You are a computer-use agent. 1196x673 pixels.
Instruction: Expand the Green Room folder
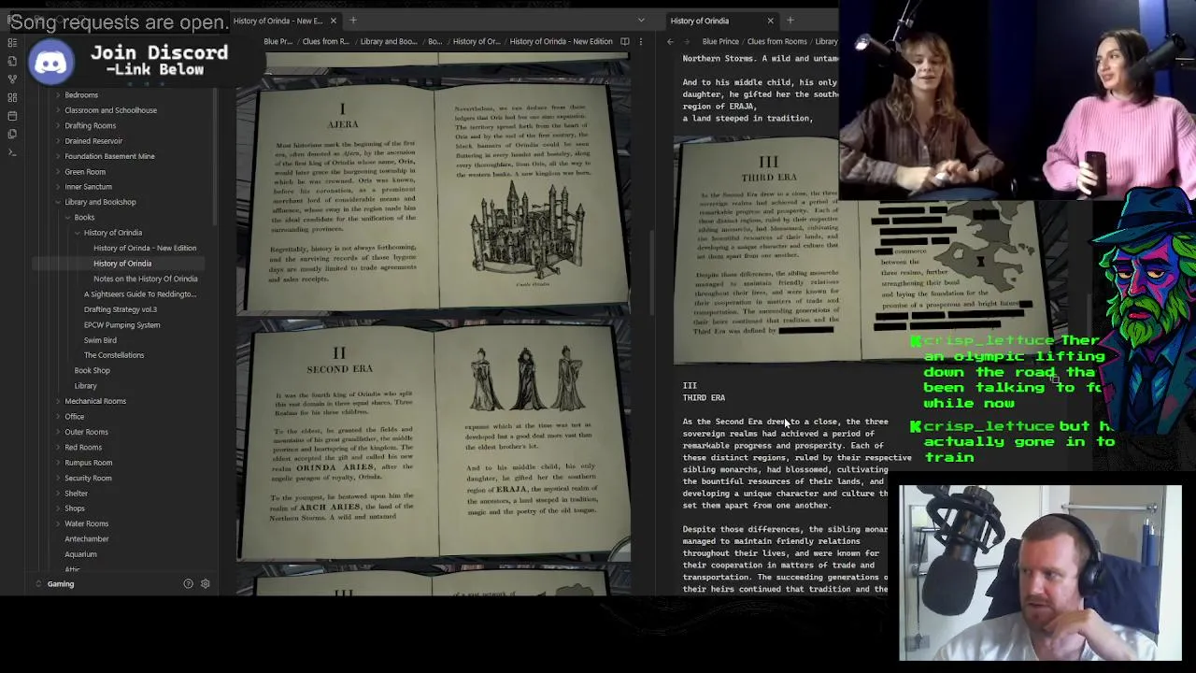tap(58, 172)
